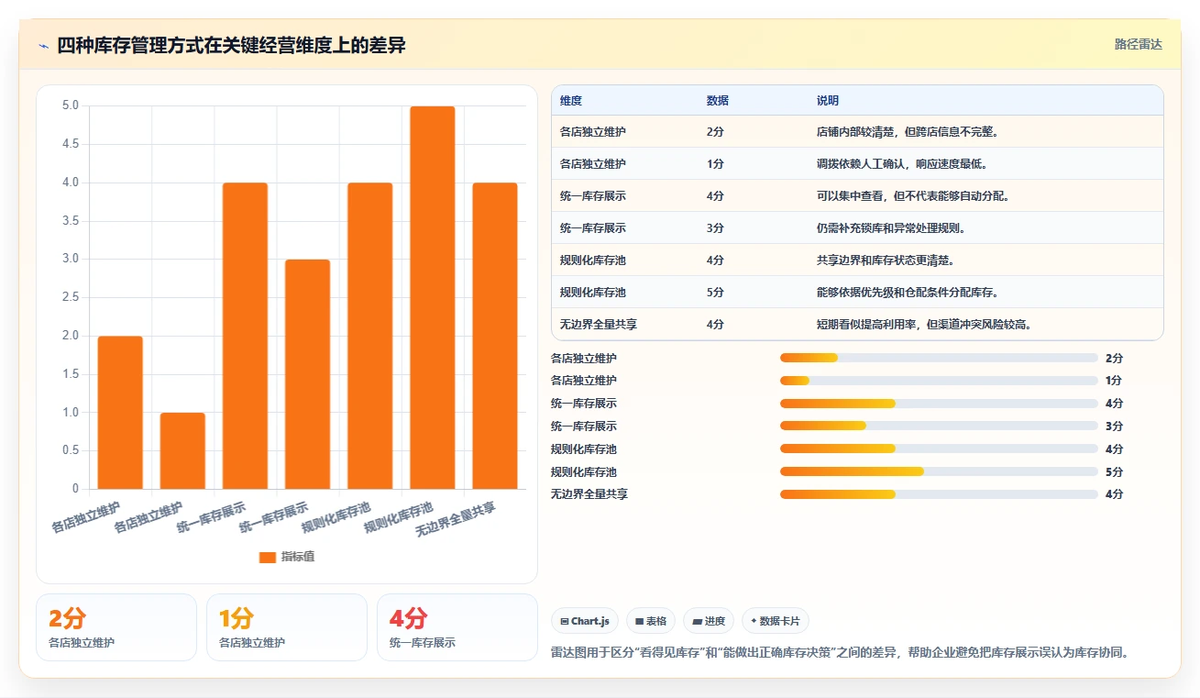
Task: Select the 数据卡片 tag
Action: 776,621
